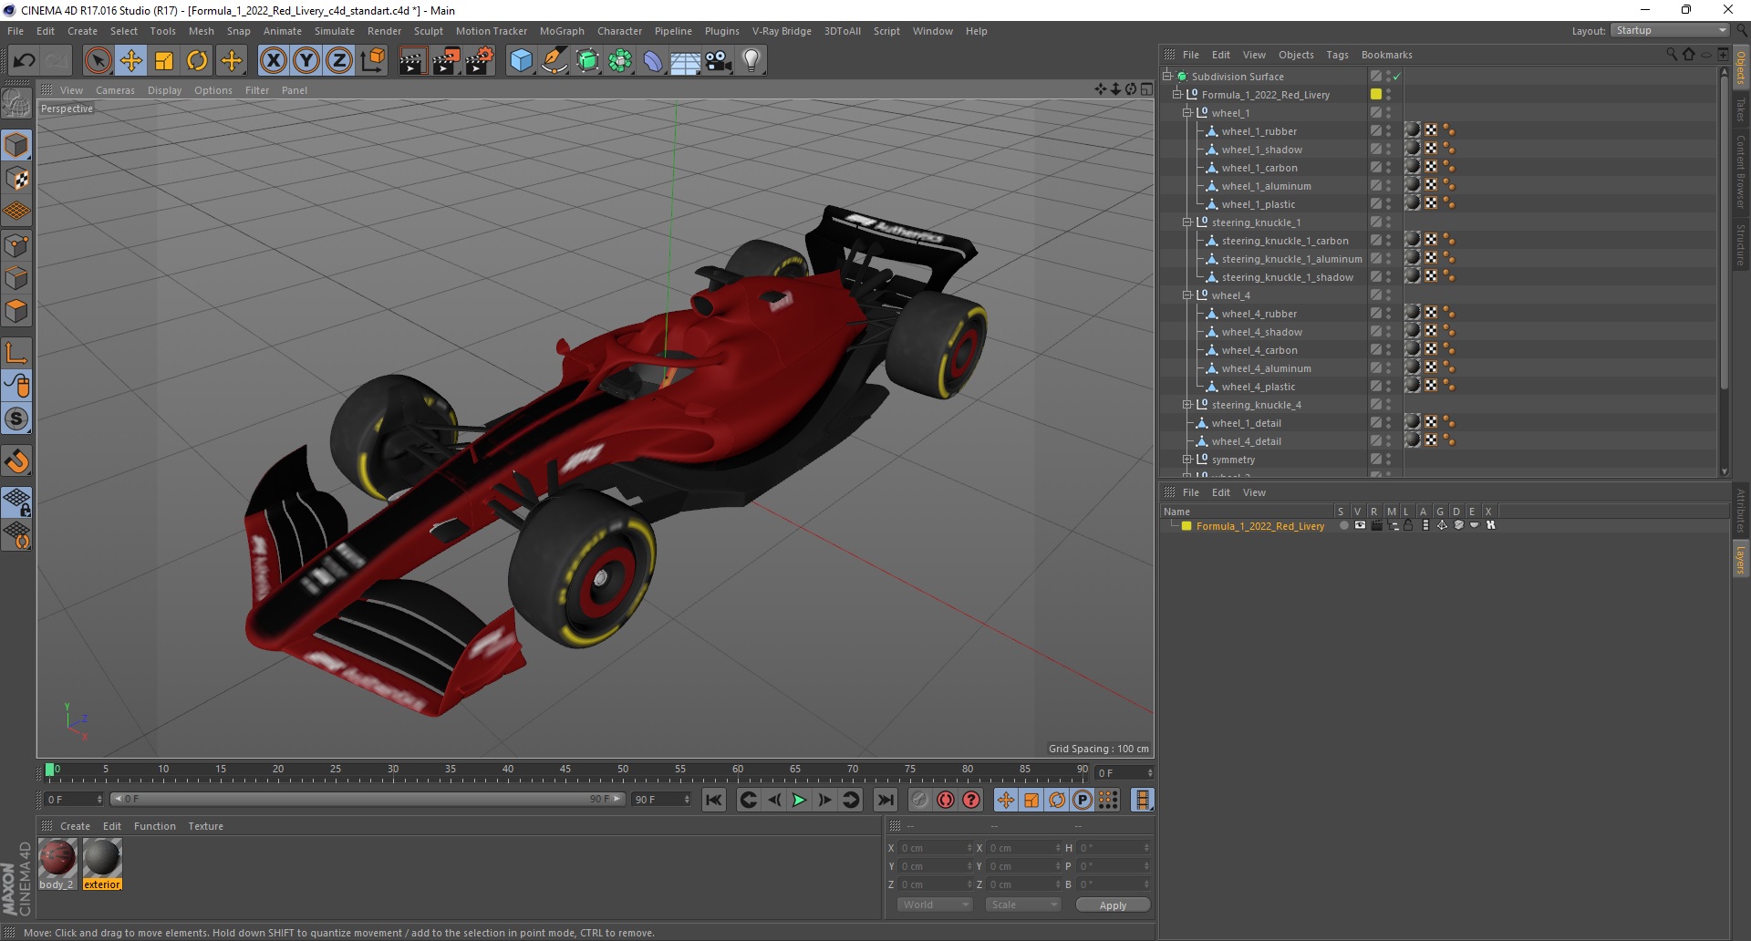
Task: Open the Array modeling objects icon
Action: click(x=620, y=61)
